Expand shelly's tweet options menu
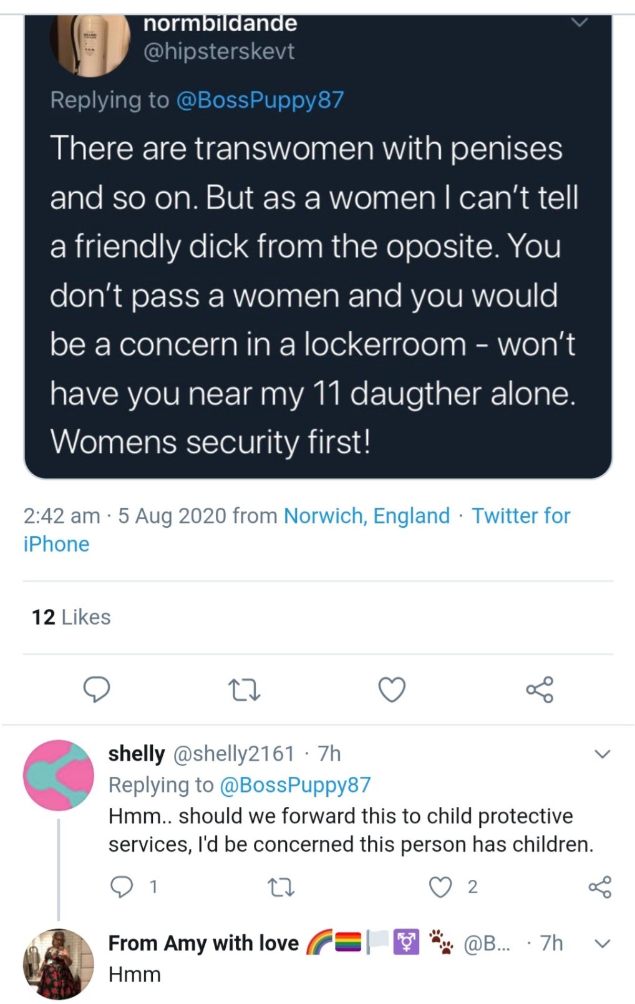The image size is (635, 1004). (x=602, y=754)
